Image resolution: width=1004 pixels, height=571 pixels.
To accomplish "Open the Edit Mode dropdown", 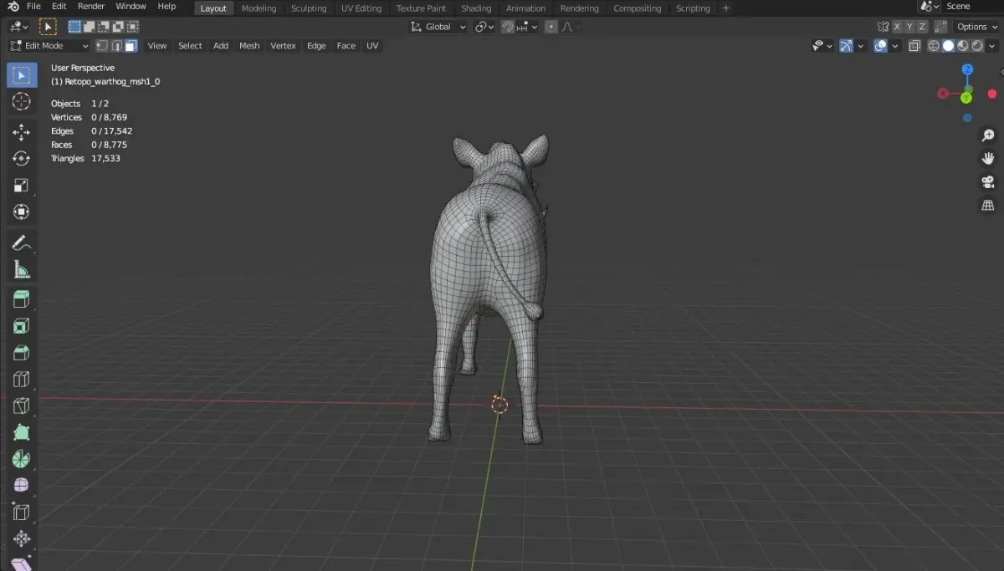I will click(49, 46).
